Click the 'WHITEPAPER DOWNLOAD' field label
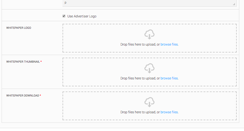This screenshot has width=244, height=131. (x=23, y=96)
